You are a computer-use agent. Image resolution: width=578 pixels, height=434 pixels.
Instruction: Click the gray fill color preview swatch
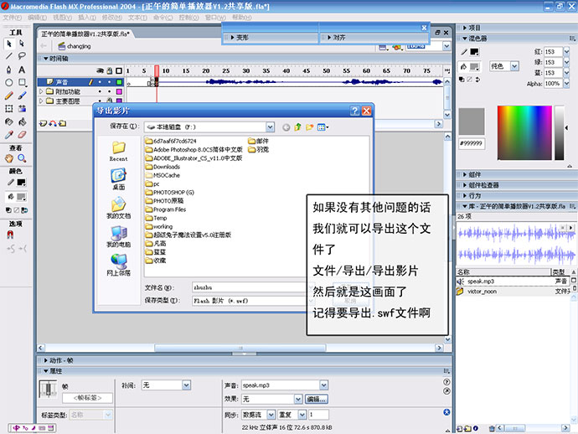pos(472,121)
